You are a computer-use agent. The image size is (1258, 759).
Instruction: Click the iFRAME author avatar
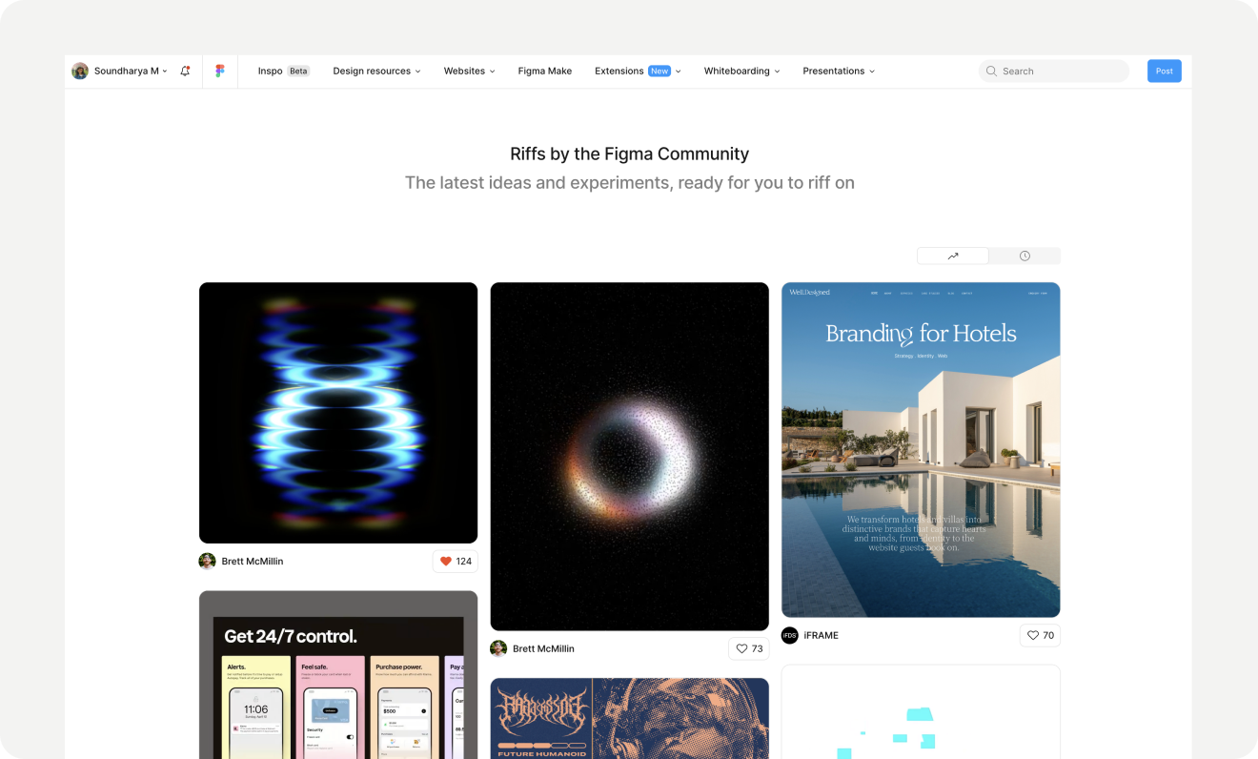[x=790, y=635]
